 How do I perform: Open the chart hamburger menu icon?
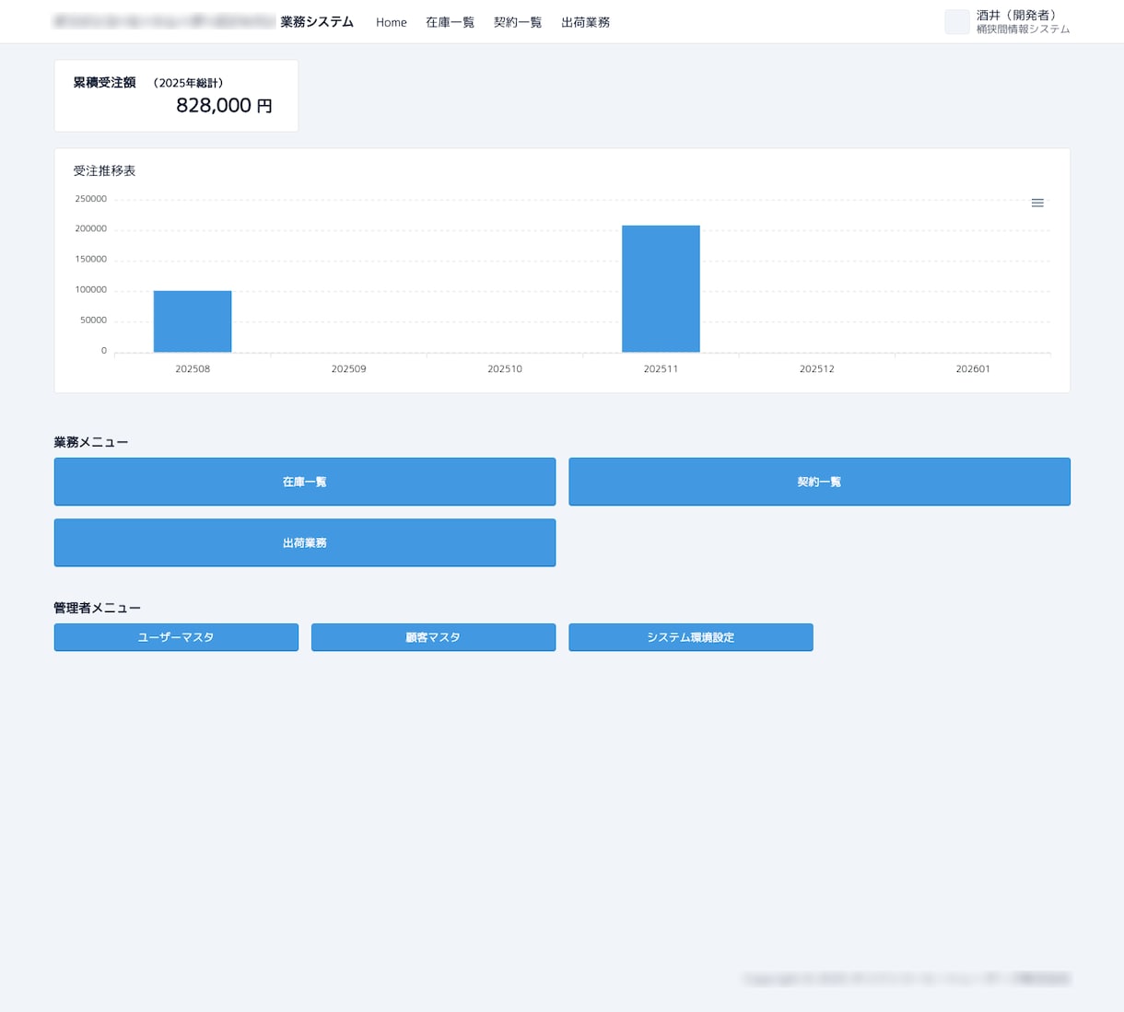(x=1037, y=203)
